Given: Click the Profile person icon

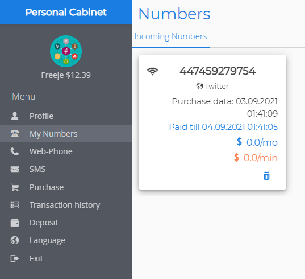Looking at the screenshot, I should click(x=15, y=116).
